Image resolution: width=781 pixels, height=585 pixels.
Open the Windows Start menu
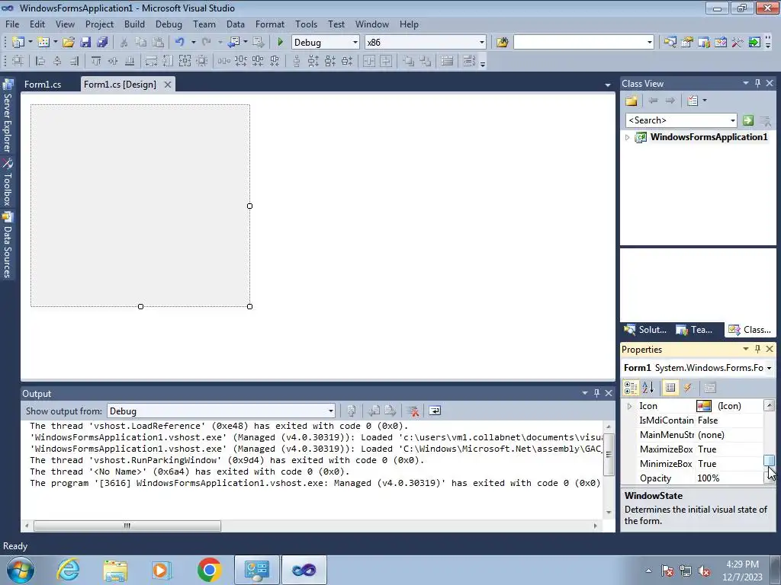[x=20, y=570]
